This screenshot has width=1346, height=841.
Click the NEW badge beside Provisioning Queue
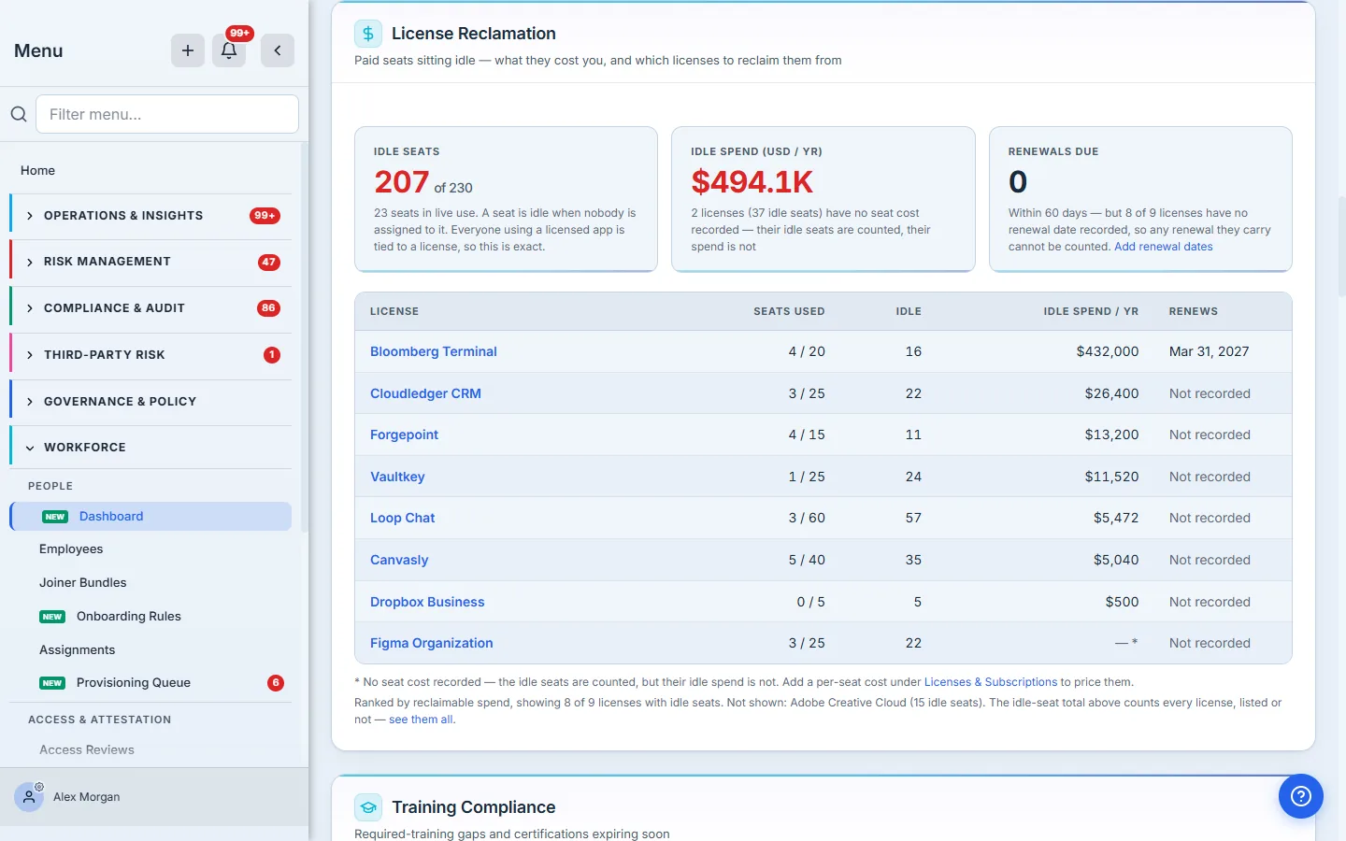[52, 683]
